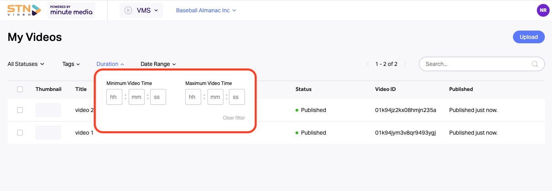Screen dimensions: 552x191
Task: Focus the minimum time ss field
Action: coord(158,97)
